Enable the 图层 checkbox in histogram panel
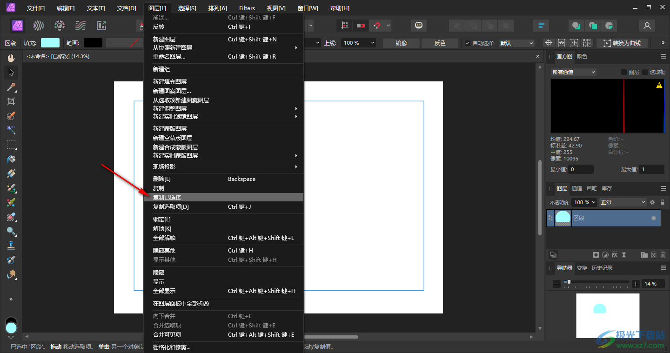This screenshot has height=353, width=670. click(624, 72)
